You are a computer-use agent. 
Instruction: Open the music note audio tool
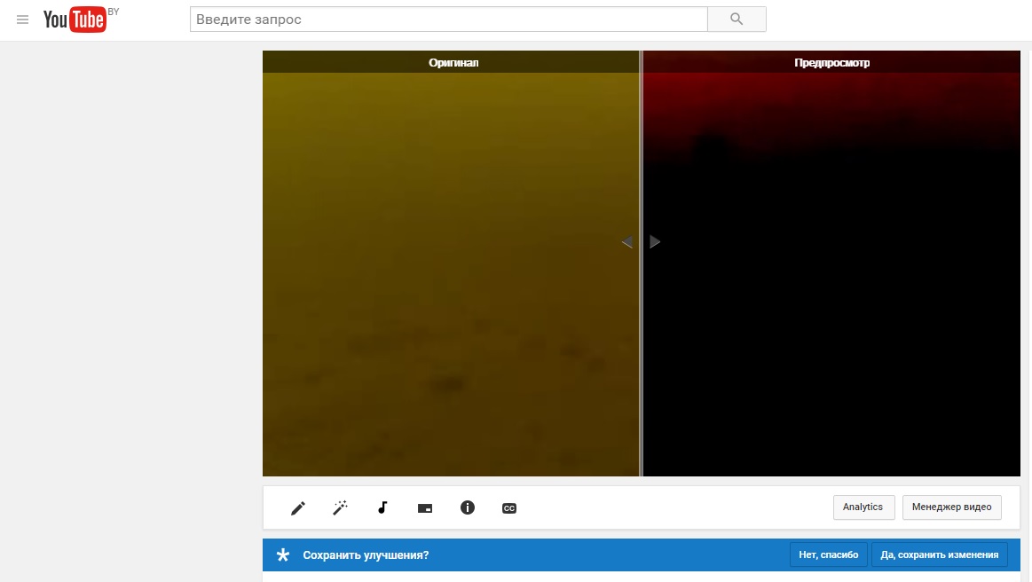pos(382,508)
